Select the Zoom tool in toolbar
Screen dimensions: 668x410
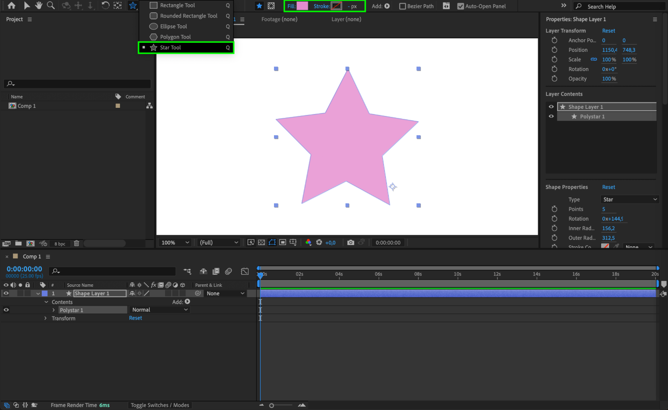tap(50, 5)
